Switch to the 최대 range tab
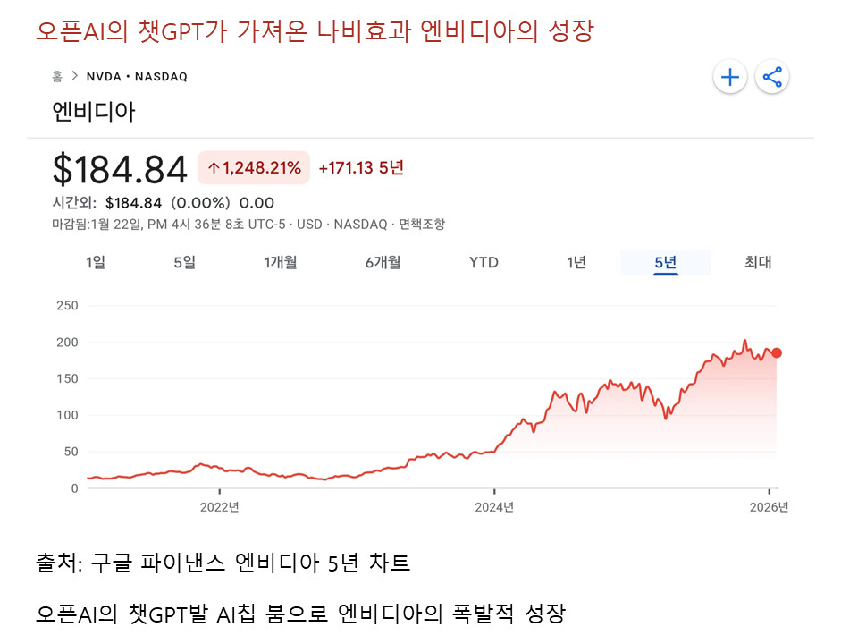The image size is (858, 644). pyautogui.click(x=758, y=262)
